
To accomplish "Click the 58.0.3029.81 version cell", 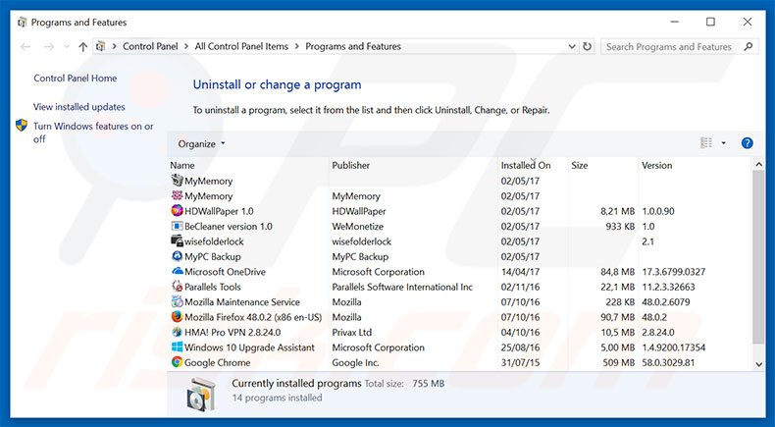I will 668,362.
